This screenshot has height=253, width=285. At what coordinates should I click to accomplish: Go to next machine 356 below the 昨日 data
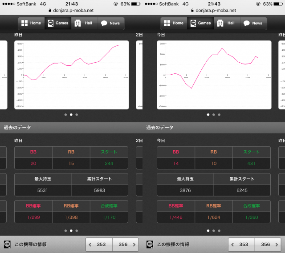(x=126, y=244)
